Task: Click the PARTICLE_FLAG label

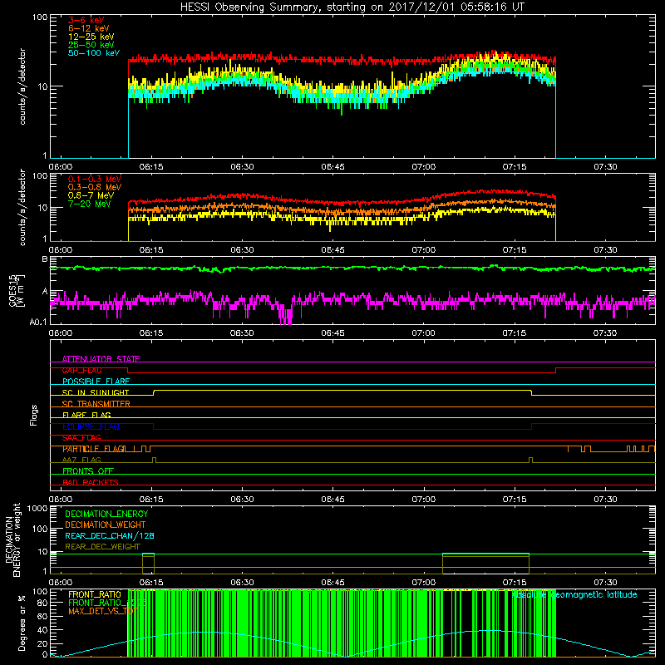Action: tap(93, 449)
